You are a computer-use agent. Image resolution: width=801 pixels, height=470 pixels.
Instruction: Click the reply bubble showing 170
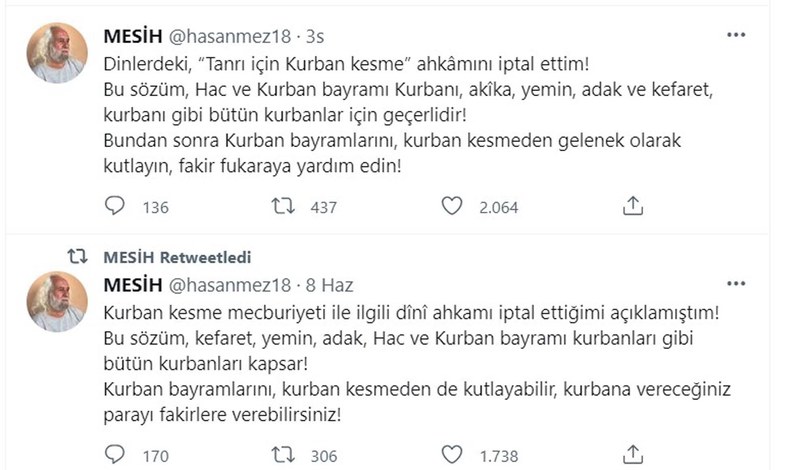pyautogui.click(x=116, y=453)
